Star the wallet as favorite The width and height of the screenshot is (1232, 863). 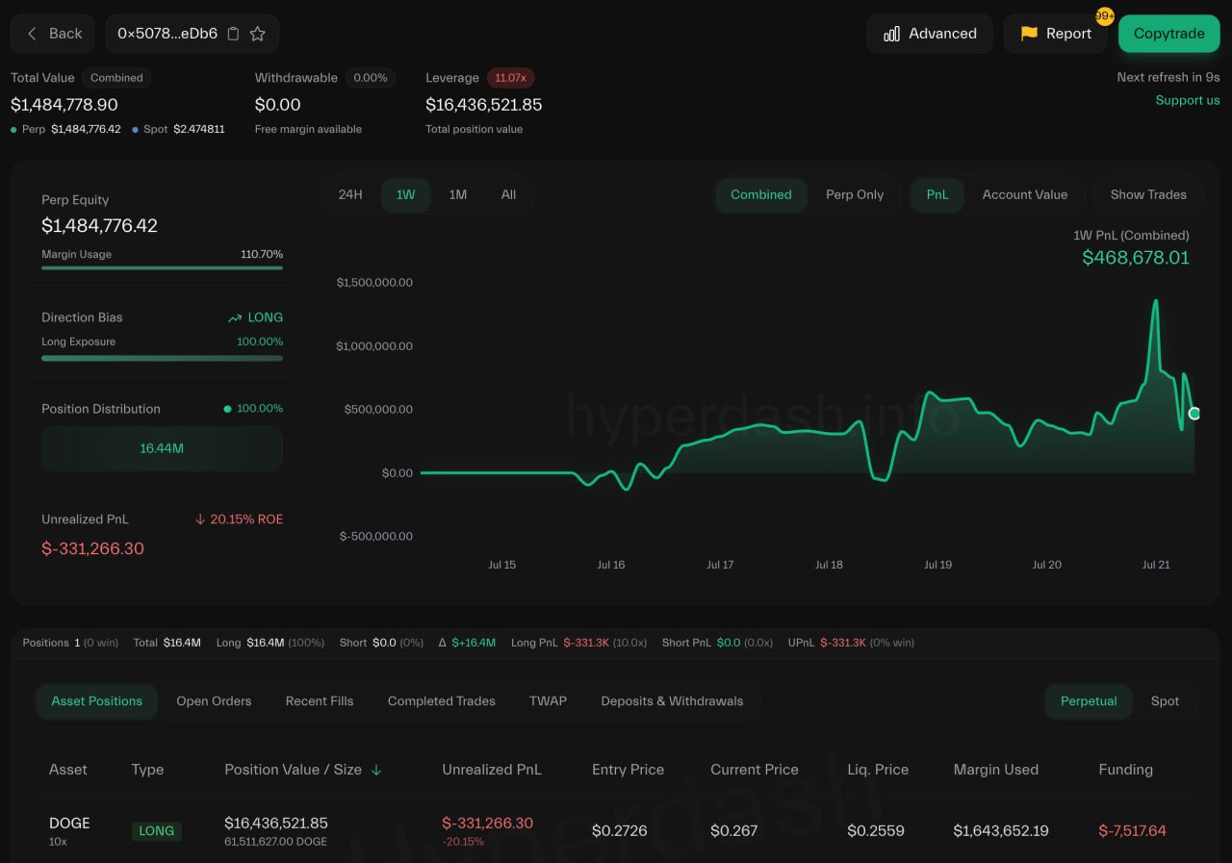tap(257, 34)
